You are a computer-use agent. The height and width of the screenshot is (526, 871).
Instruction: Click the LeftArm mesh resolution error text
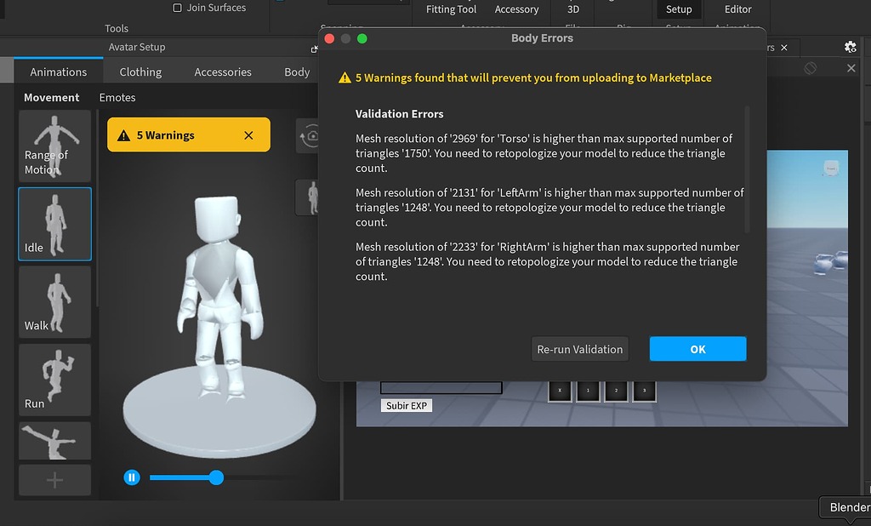click(549, 207)
